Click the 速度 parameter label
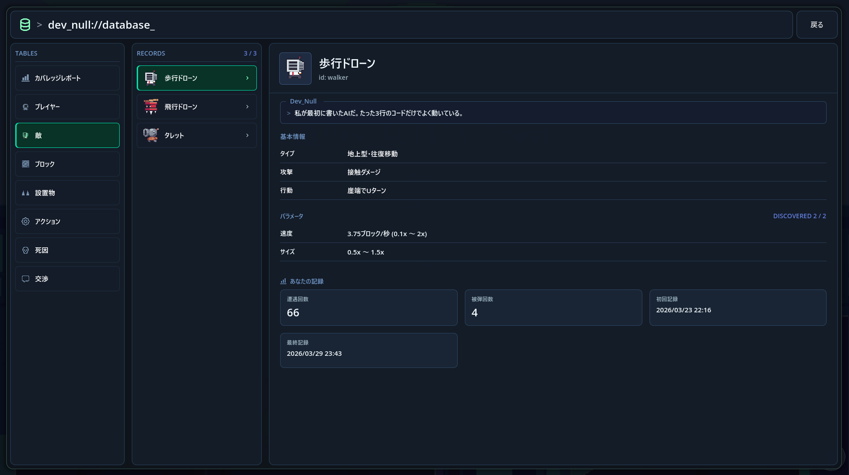Screen dimensions: 849x475 point(286,233)
